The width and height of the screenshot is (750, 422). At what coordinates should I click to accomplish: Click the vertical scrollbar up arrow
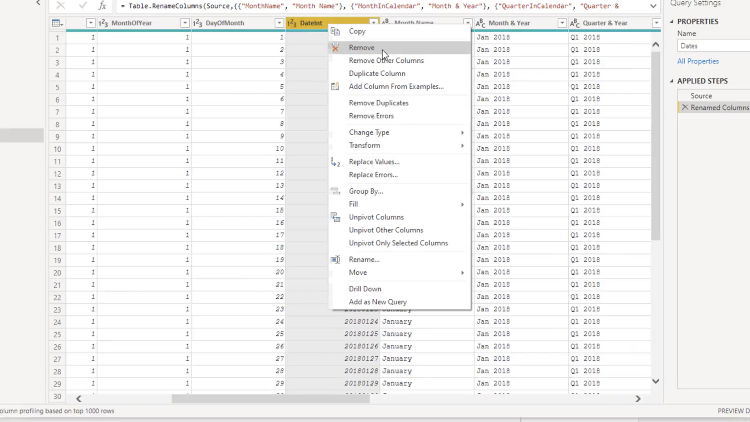pos(655,45)
